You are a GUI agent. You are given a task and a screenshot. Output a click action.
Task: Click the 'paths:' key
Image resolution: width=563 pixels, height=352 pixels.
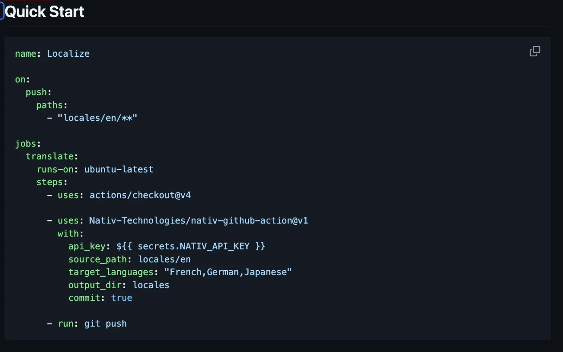coord(52,105)
